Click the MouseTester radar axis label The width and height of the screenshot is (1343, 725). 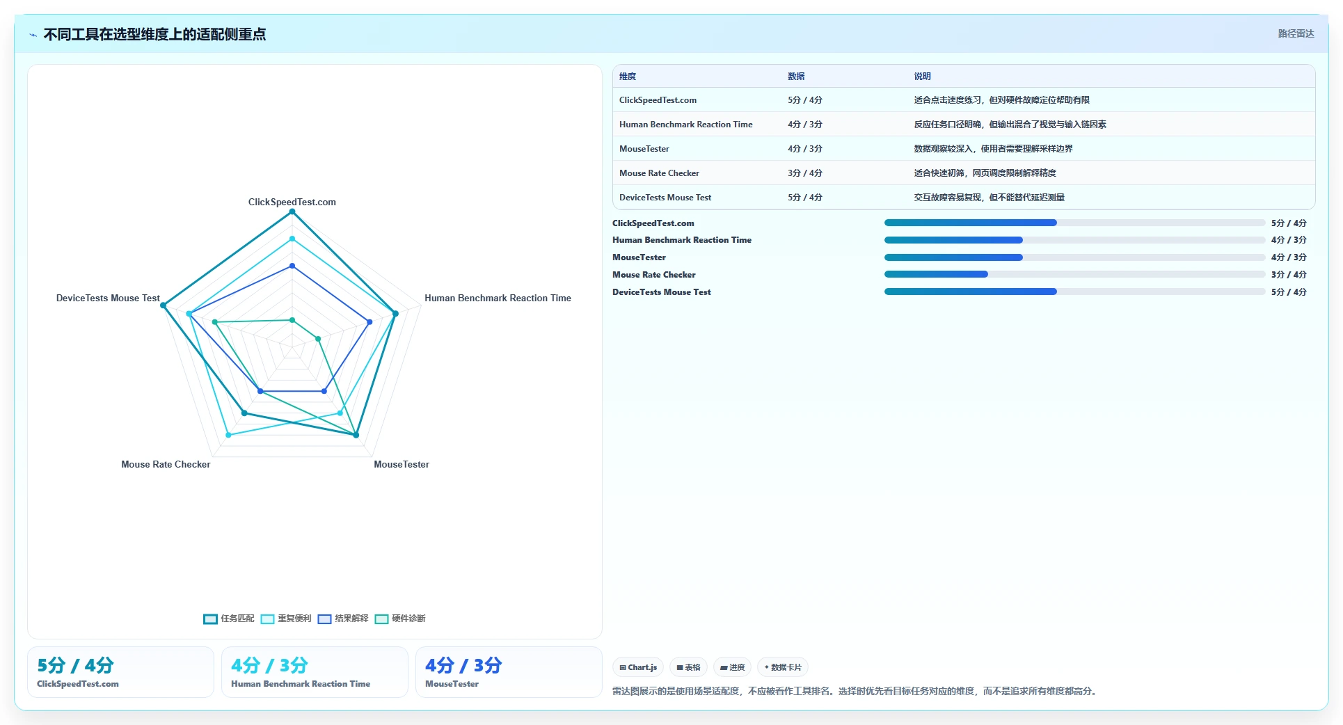pos(402,464)
